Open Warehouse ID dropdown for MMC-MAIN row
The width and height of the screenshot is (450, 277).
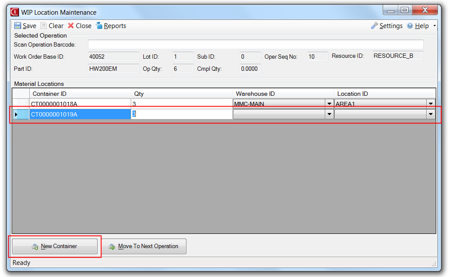[329, 104]
